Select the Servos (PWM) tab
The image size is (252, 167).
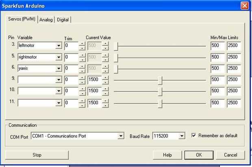[x=22, y=19]
